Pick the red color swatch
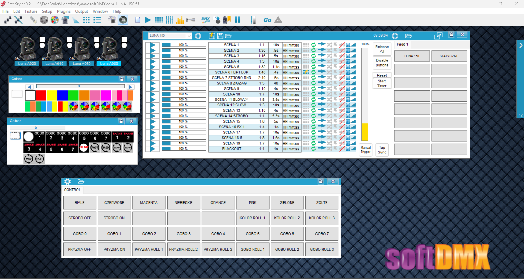 [41, 96]
